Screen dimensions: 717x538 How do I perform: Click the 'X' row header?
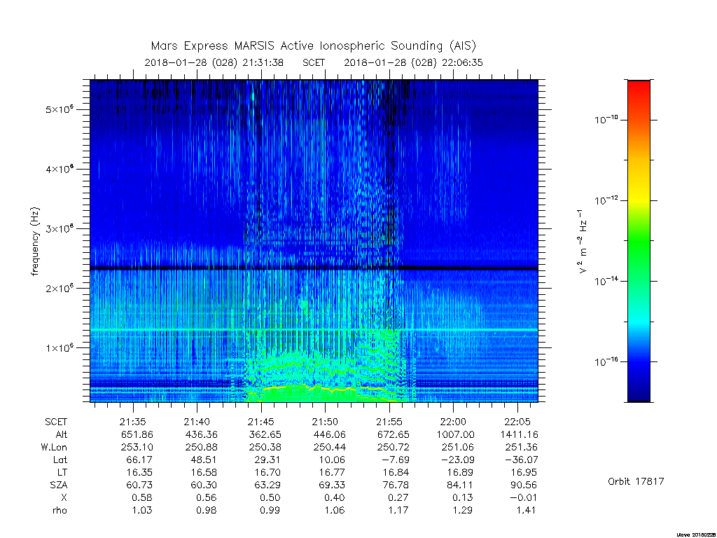[64, 498]
